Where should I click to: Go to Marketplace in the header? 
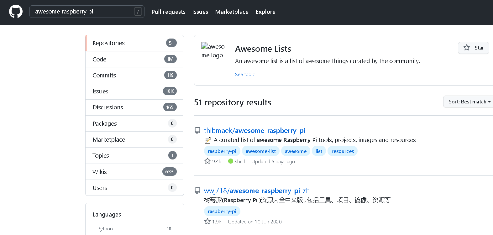(232, 12)
